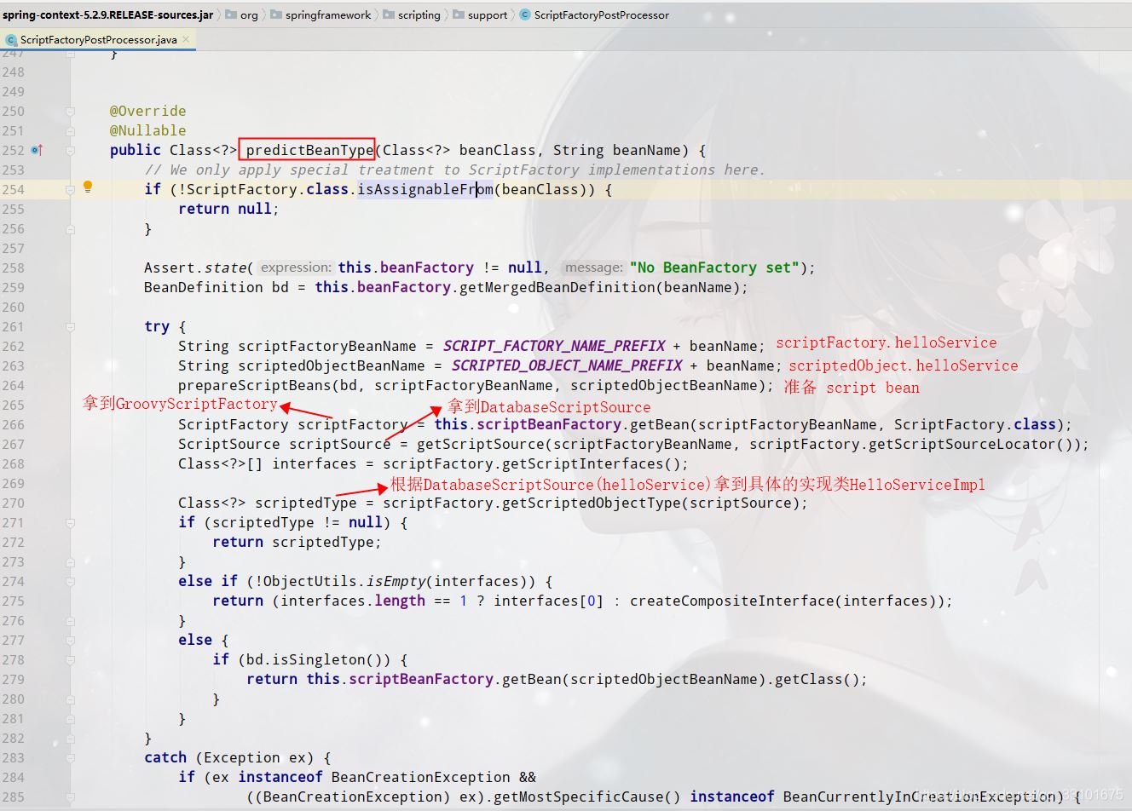Click the predictBeanType method name
1132x811 pixels.
309,151
